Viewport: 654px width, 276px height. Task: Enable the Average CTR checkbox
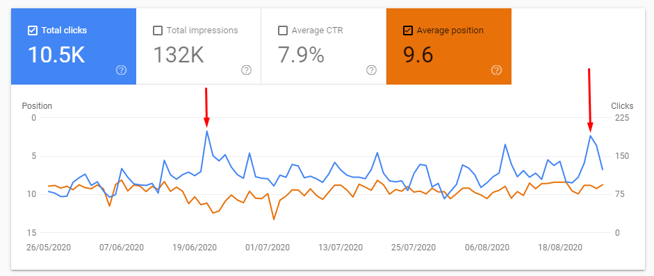283,31
